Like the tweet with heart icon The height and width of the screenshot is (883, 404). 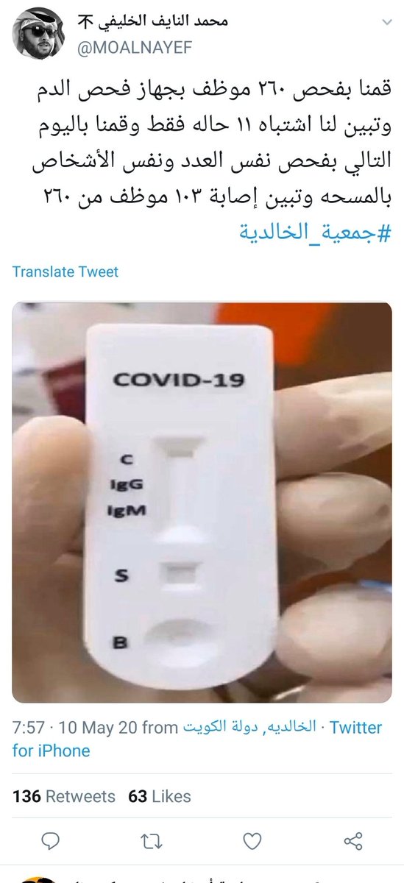(x=252, y=840)
